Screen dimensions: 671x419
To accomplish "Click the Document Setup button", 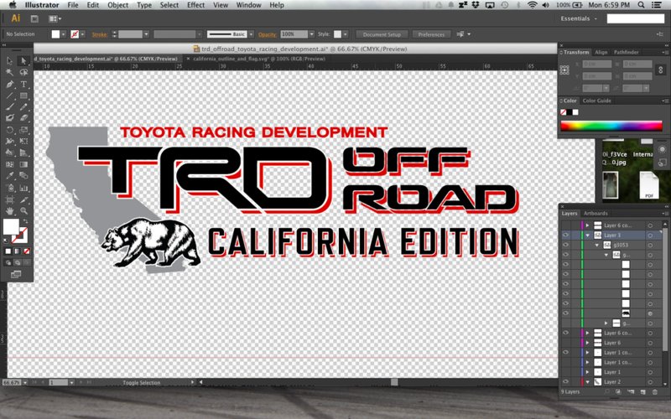I will pyautogui.click(x=382, y=34).
